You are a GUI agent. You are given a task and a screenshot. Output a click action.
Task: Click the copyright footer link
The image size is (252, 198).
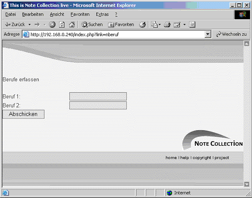coord(202,158)
